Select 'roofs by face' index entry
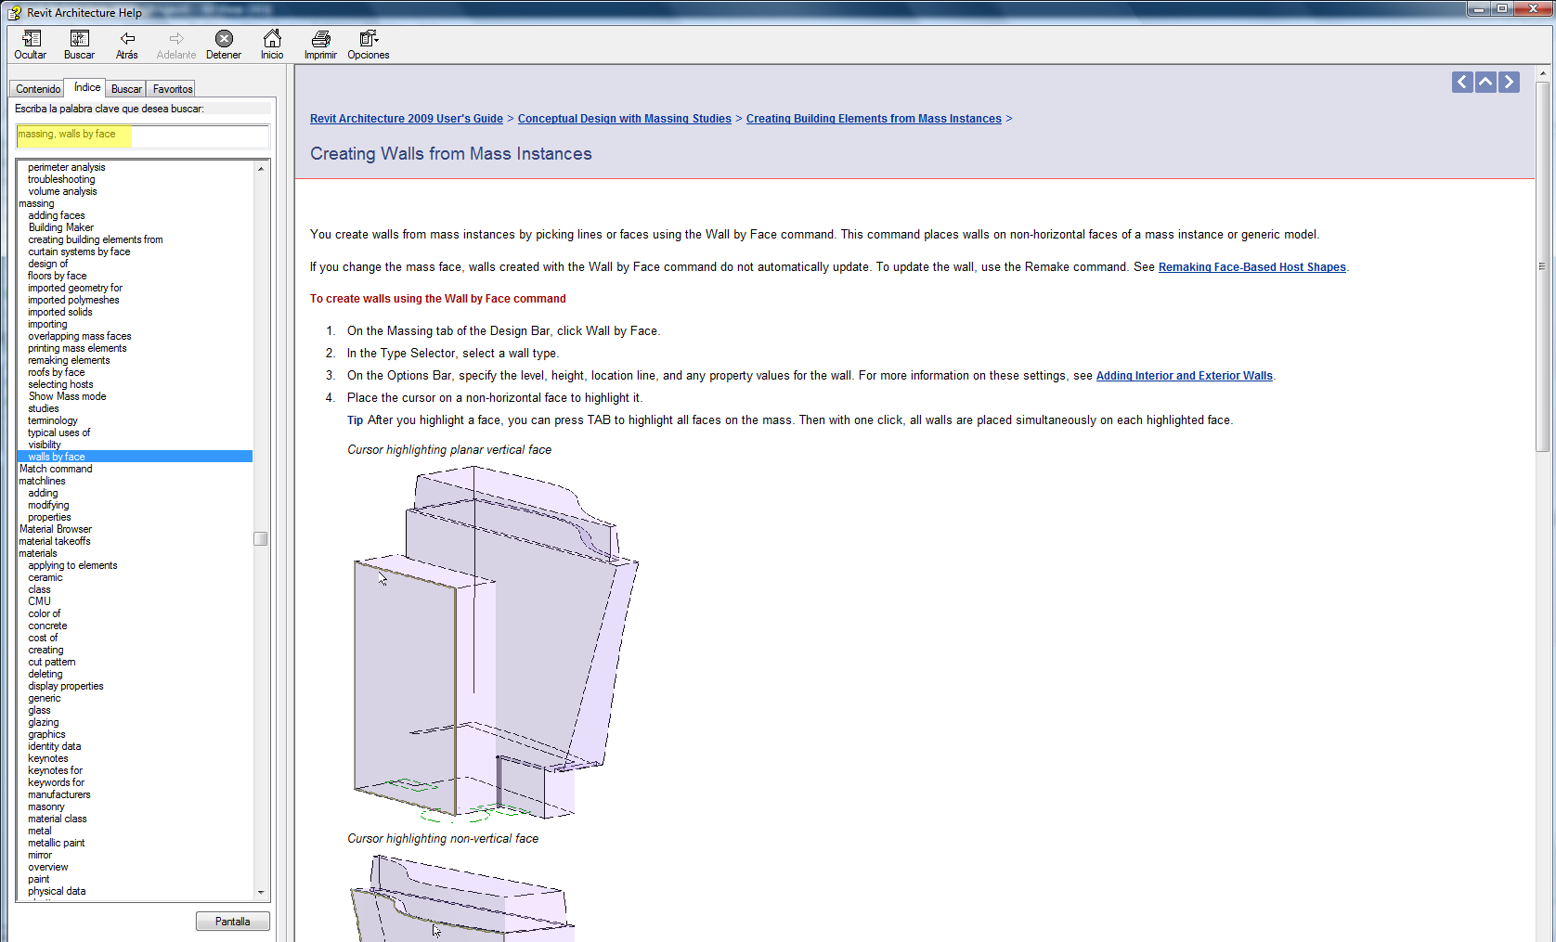The image size is (1556, 942). (57, 372)
